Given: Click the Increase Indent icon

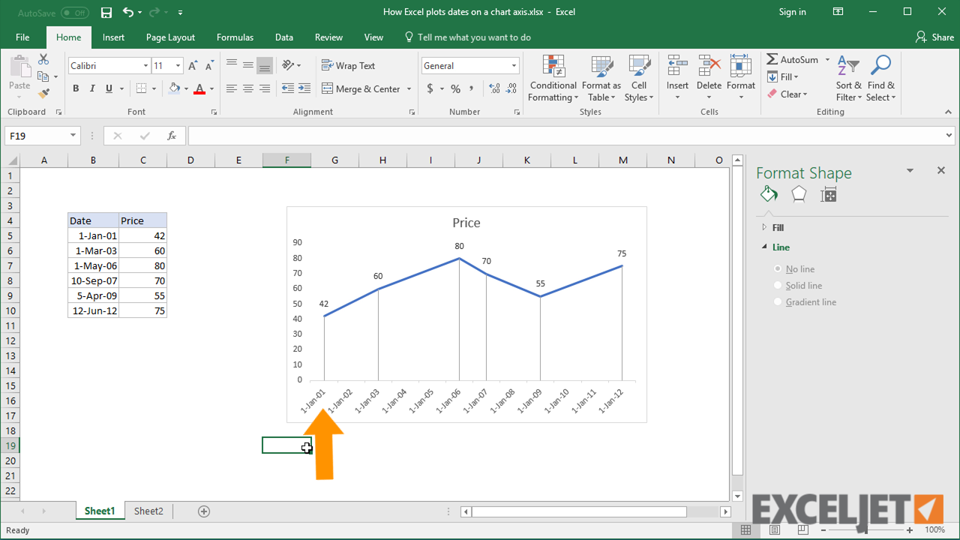Looking at the screenshot, I should [304, 88].
